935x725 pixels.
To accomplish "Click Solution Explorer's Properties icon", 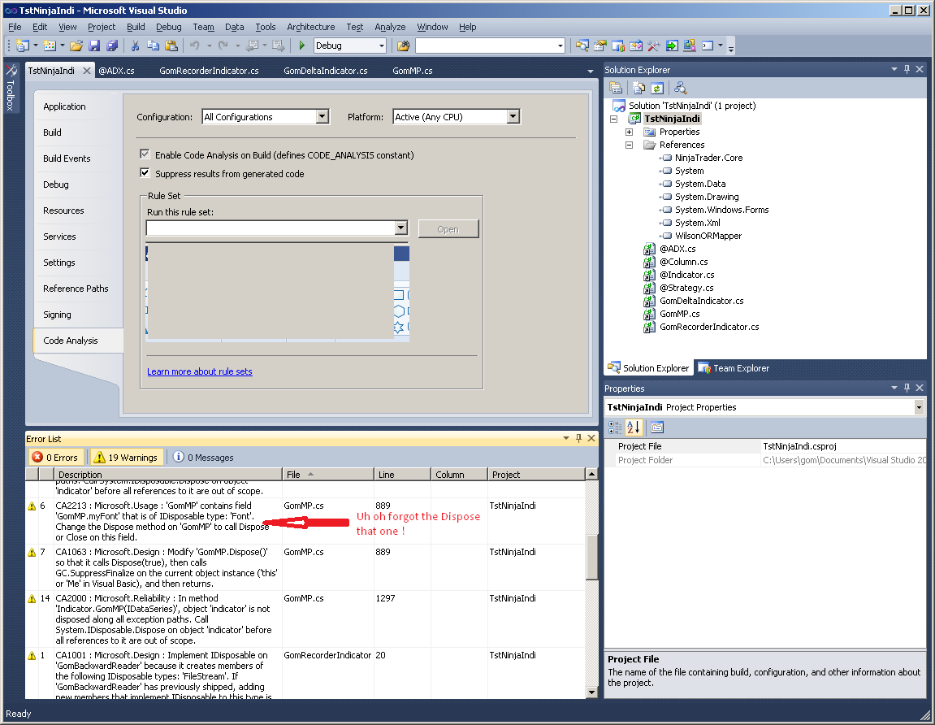I will [x=616, y=89].
